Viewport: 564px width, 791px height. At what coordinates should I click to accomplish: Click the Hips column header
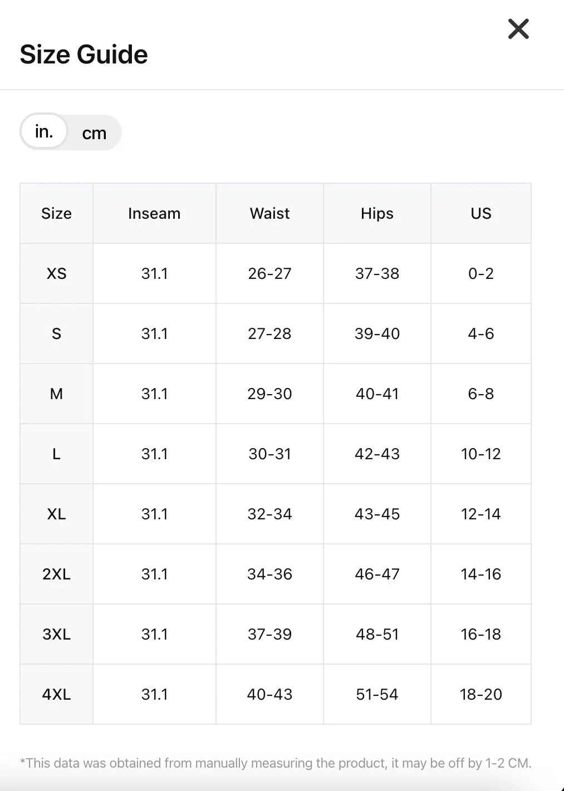pyautogui.click(x=377, y=213)
